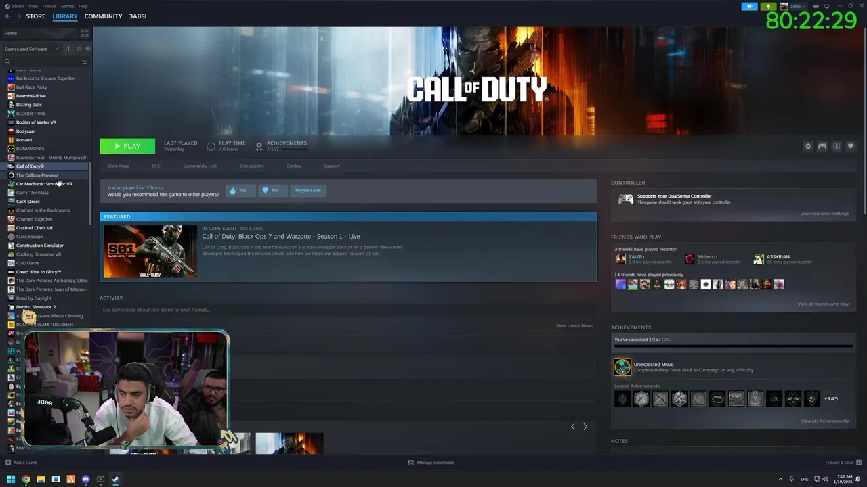Open Manage Downloads in bottom bar
The image size is (867, 487).
(431, 463)
